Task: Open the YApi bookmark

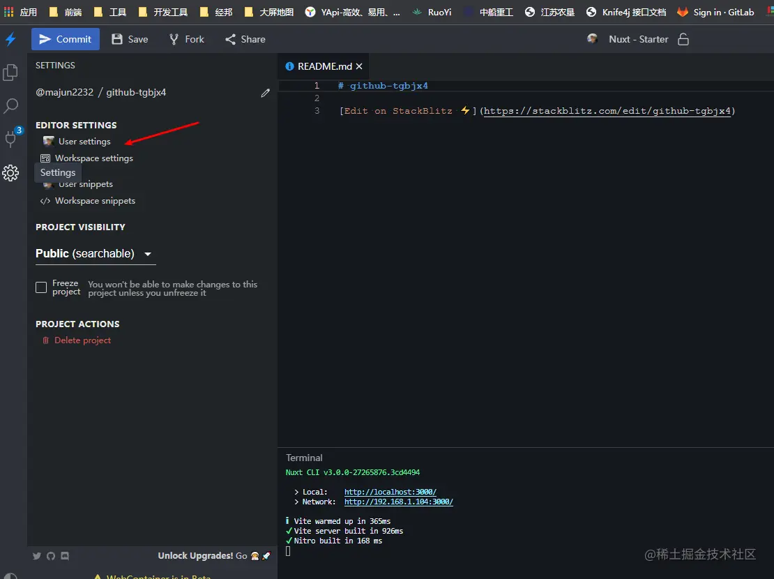Action: pyautogui.click(x=352, y=12)
